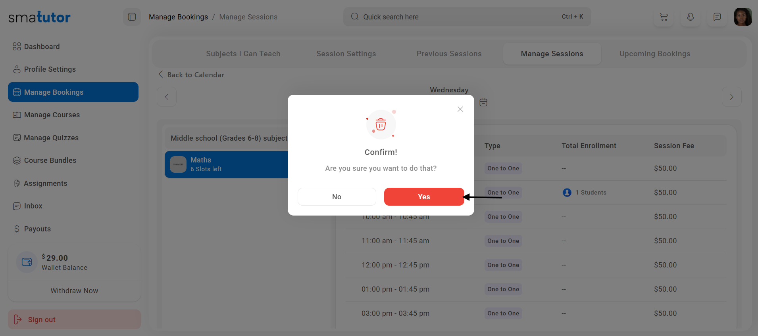Click the wallet balance icon
This screenshot has width=758, height=336.
click(x=27, y=262)
